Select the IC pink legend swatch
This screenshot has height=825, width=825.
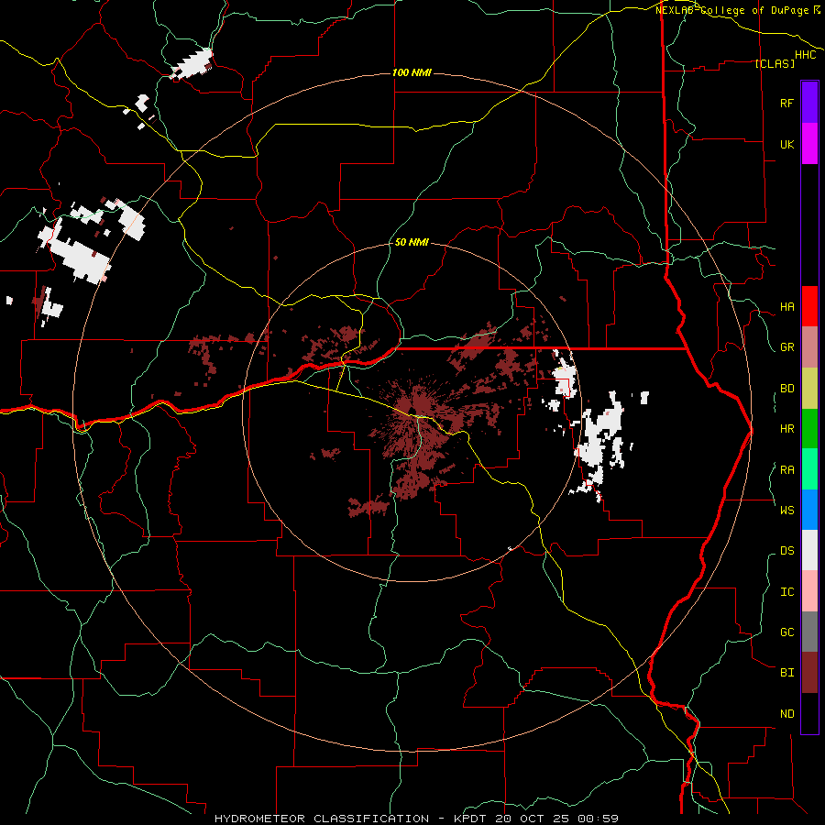pos(809,591)
